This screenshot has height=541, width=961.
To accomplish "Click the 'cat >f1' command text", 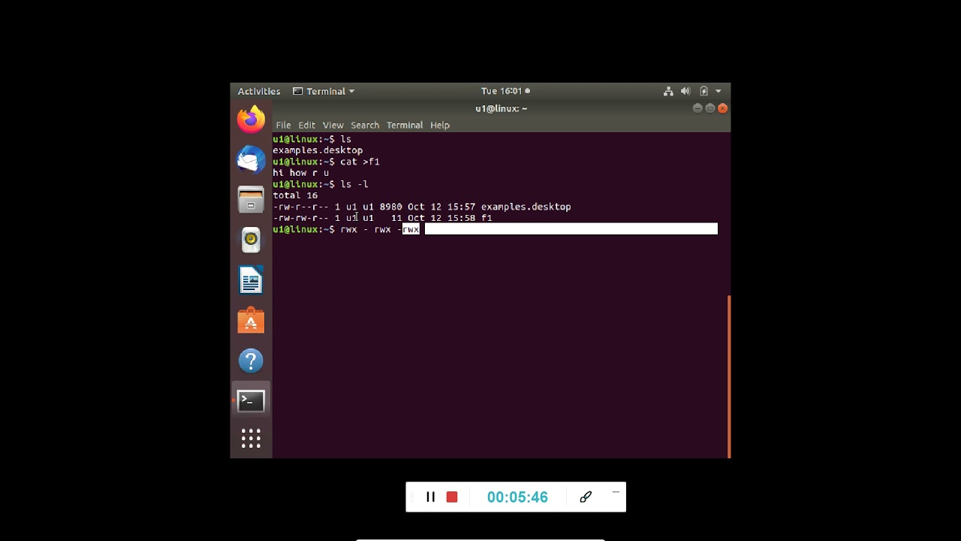I will (x=360, y=162).
